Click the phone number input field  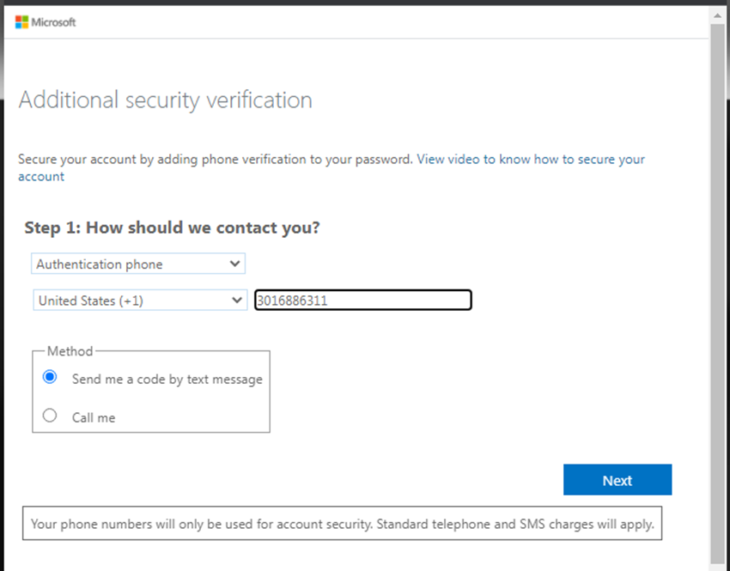point(362,301)
